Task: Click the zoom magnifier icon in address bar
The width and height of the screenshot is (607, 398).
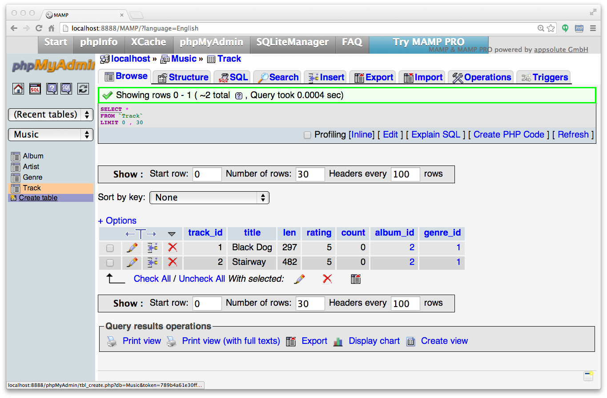Action: (541, 28)
